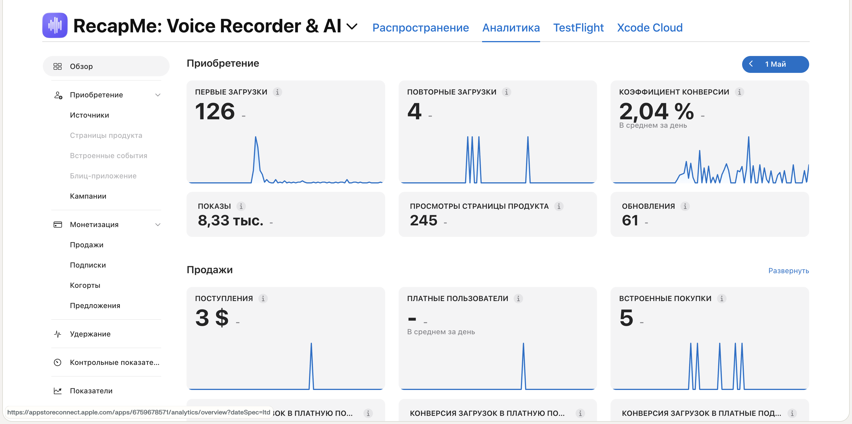This screenshot has height=424, width=852.
Task: Collapse the Приобретение sidebar section
Action: pyautogui.click(x=158, y=95)
